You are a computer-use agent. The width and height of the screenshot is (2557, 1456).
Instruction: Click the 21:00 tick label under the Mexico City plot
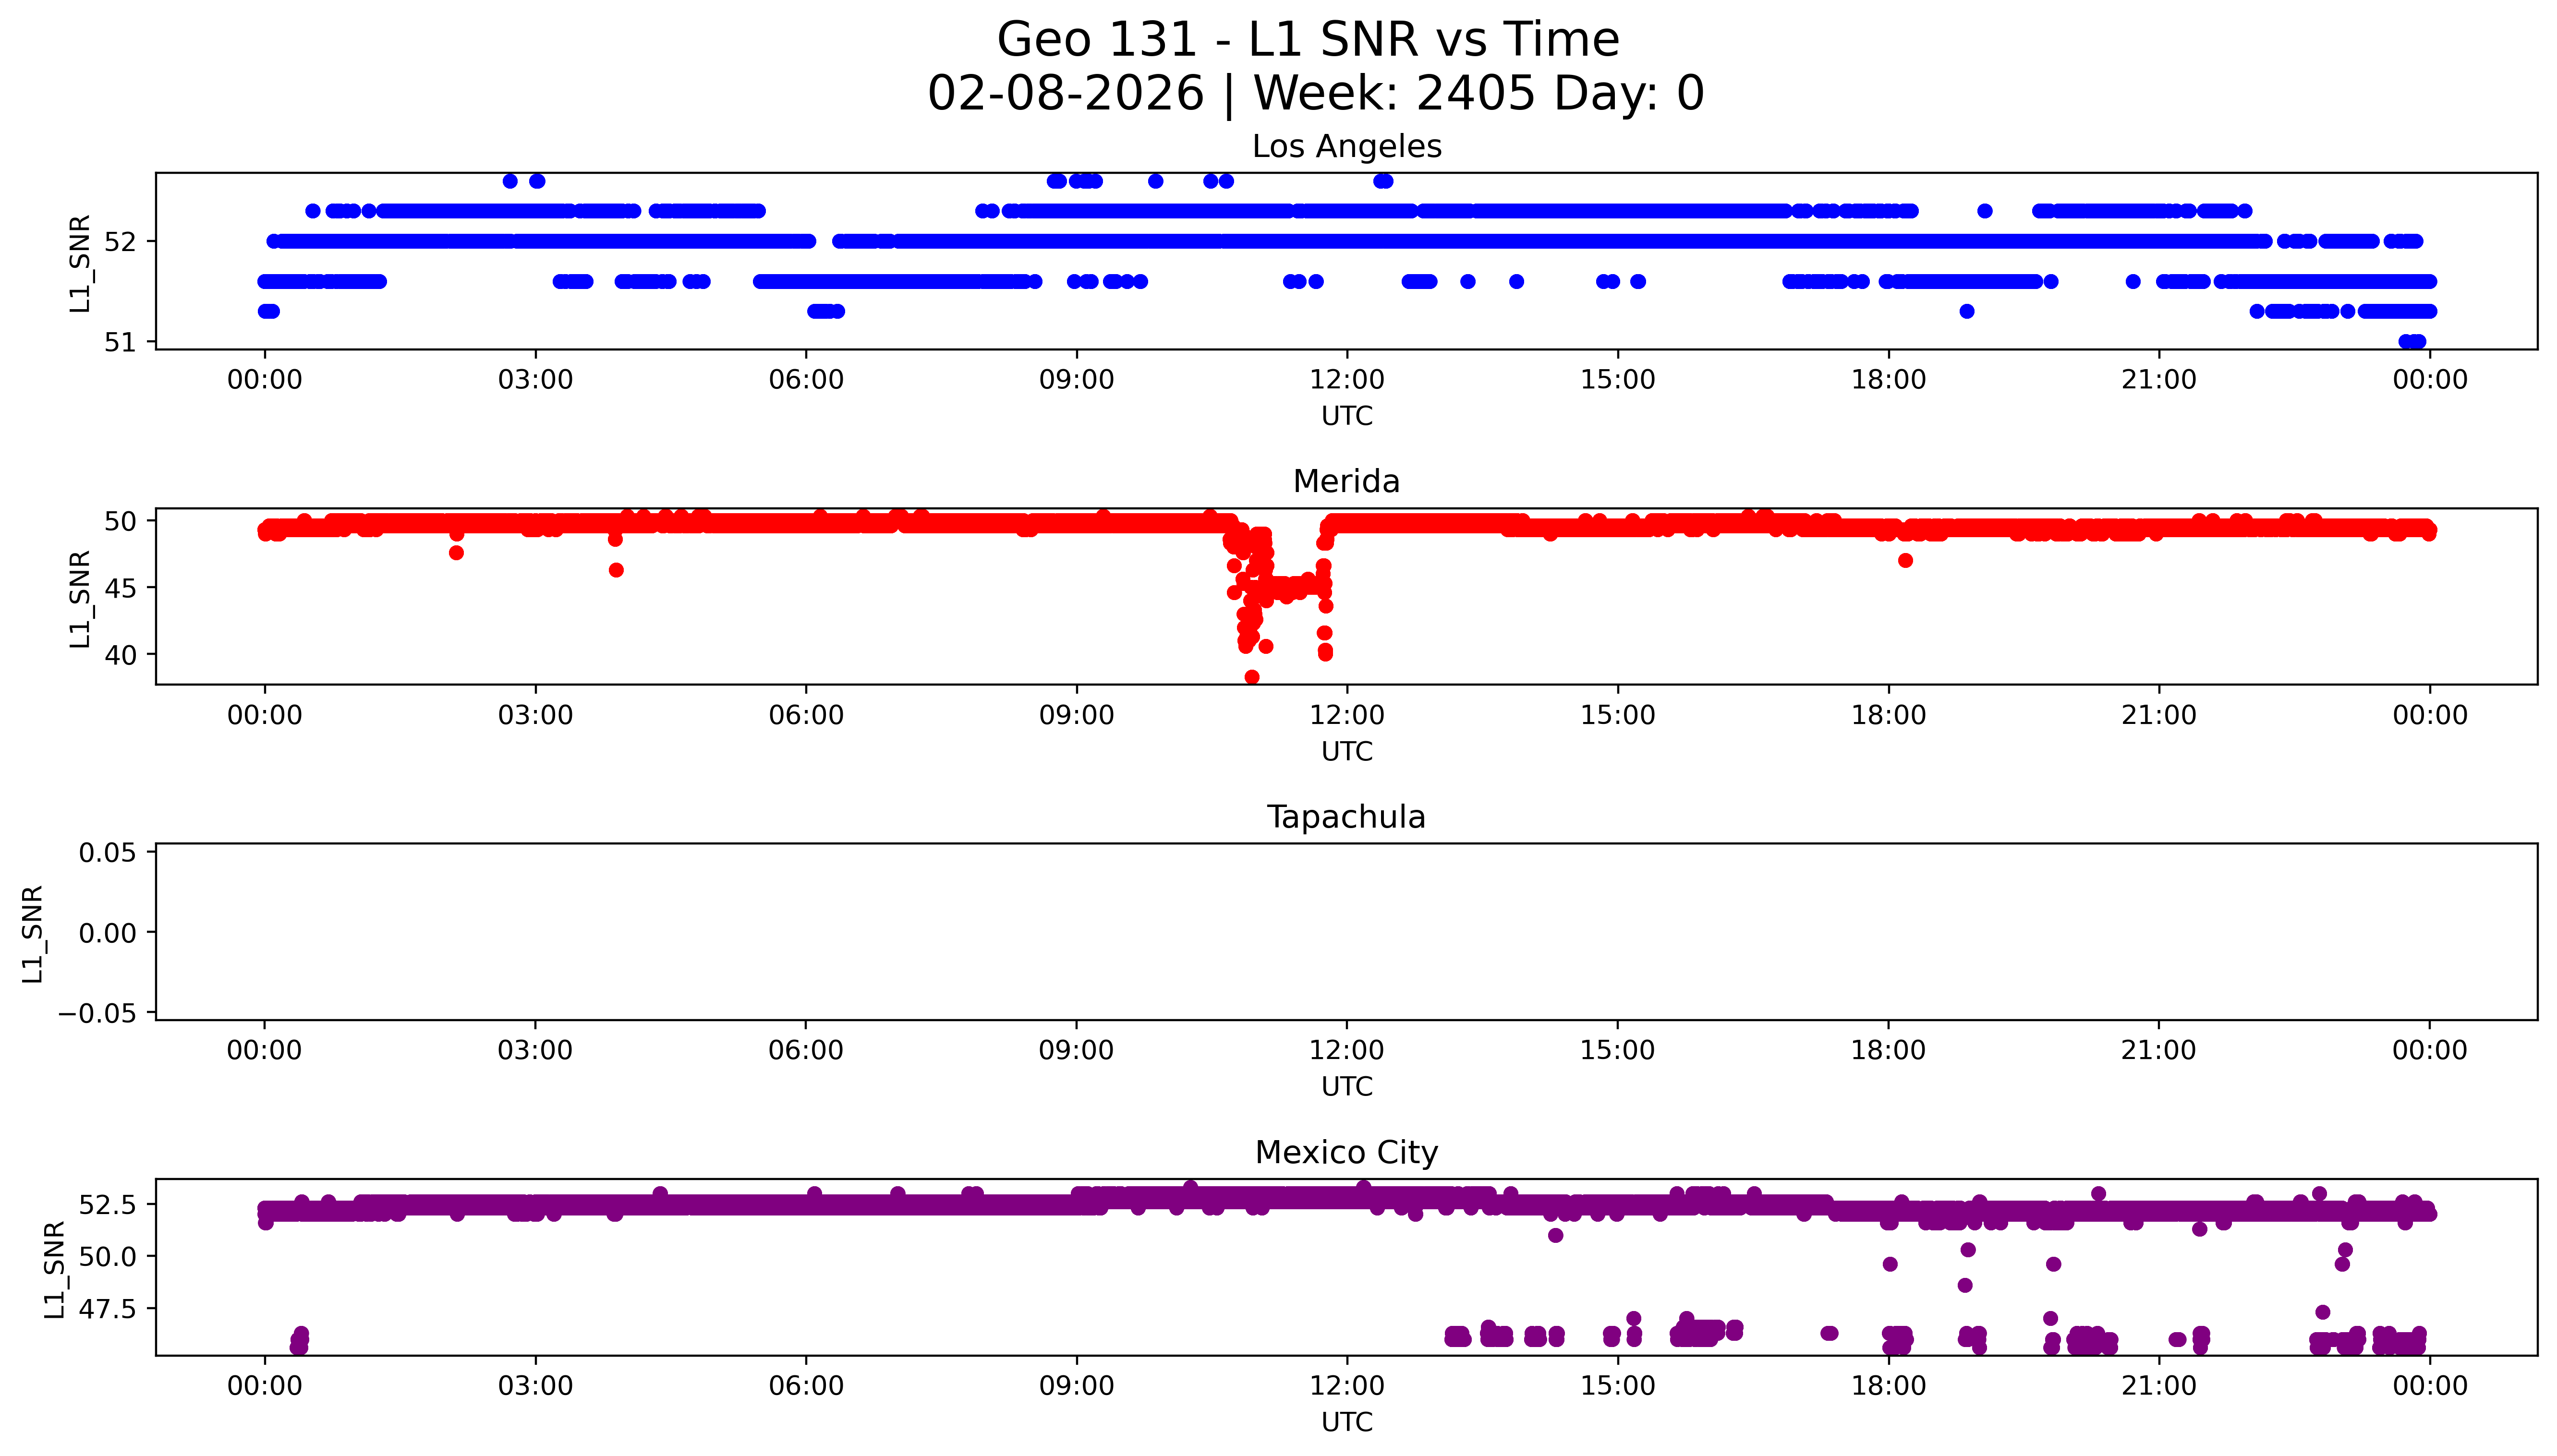click(x=2158, y=1386)
